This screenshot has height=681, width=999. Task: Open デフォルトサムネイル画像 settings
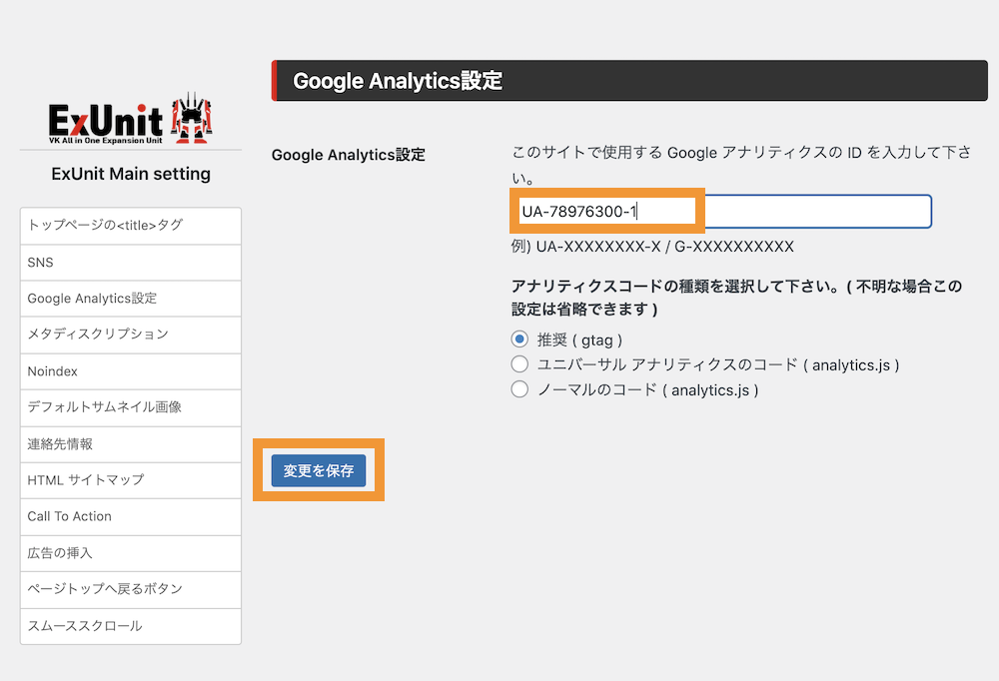(x=131, y=407)
